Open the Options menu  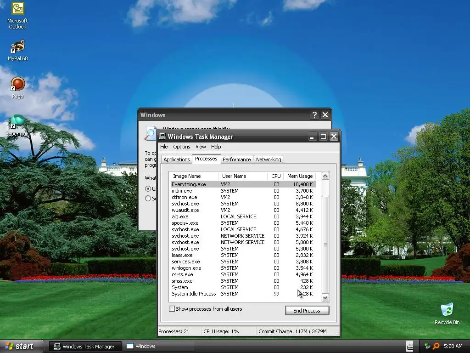[x=182, y=147]
